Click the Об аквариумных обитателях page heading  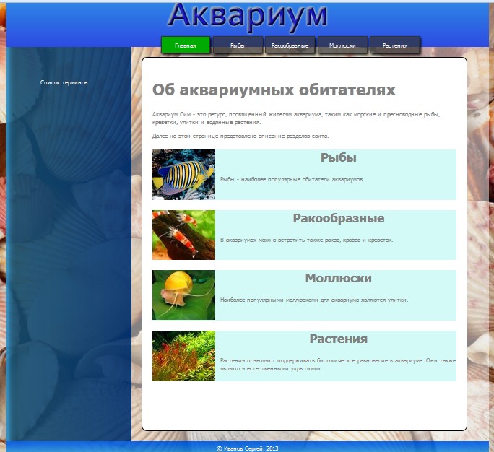click(x=274, y=90)
